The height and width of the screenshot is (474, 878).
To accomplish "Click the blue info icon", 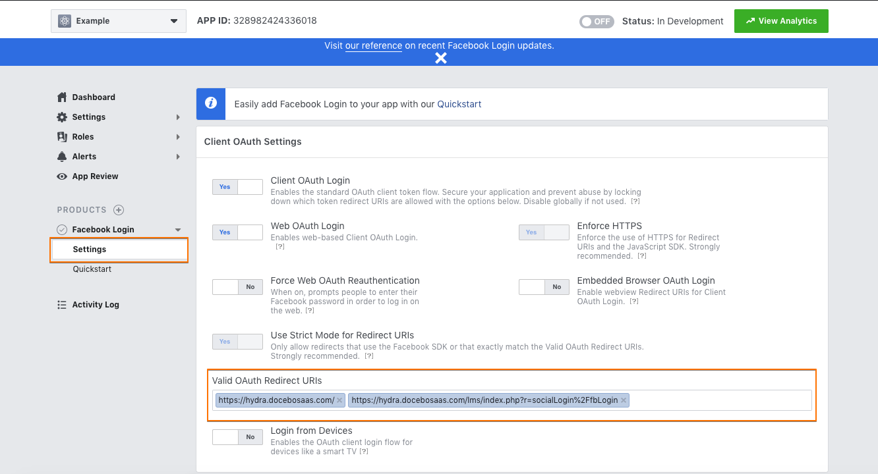I will (x=211, y=104).
